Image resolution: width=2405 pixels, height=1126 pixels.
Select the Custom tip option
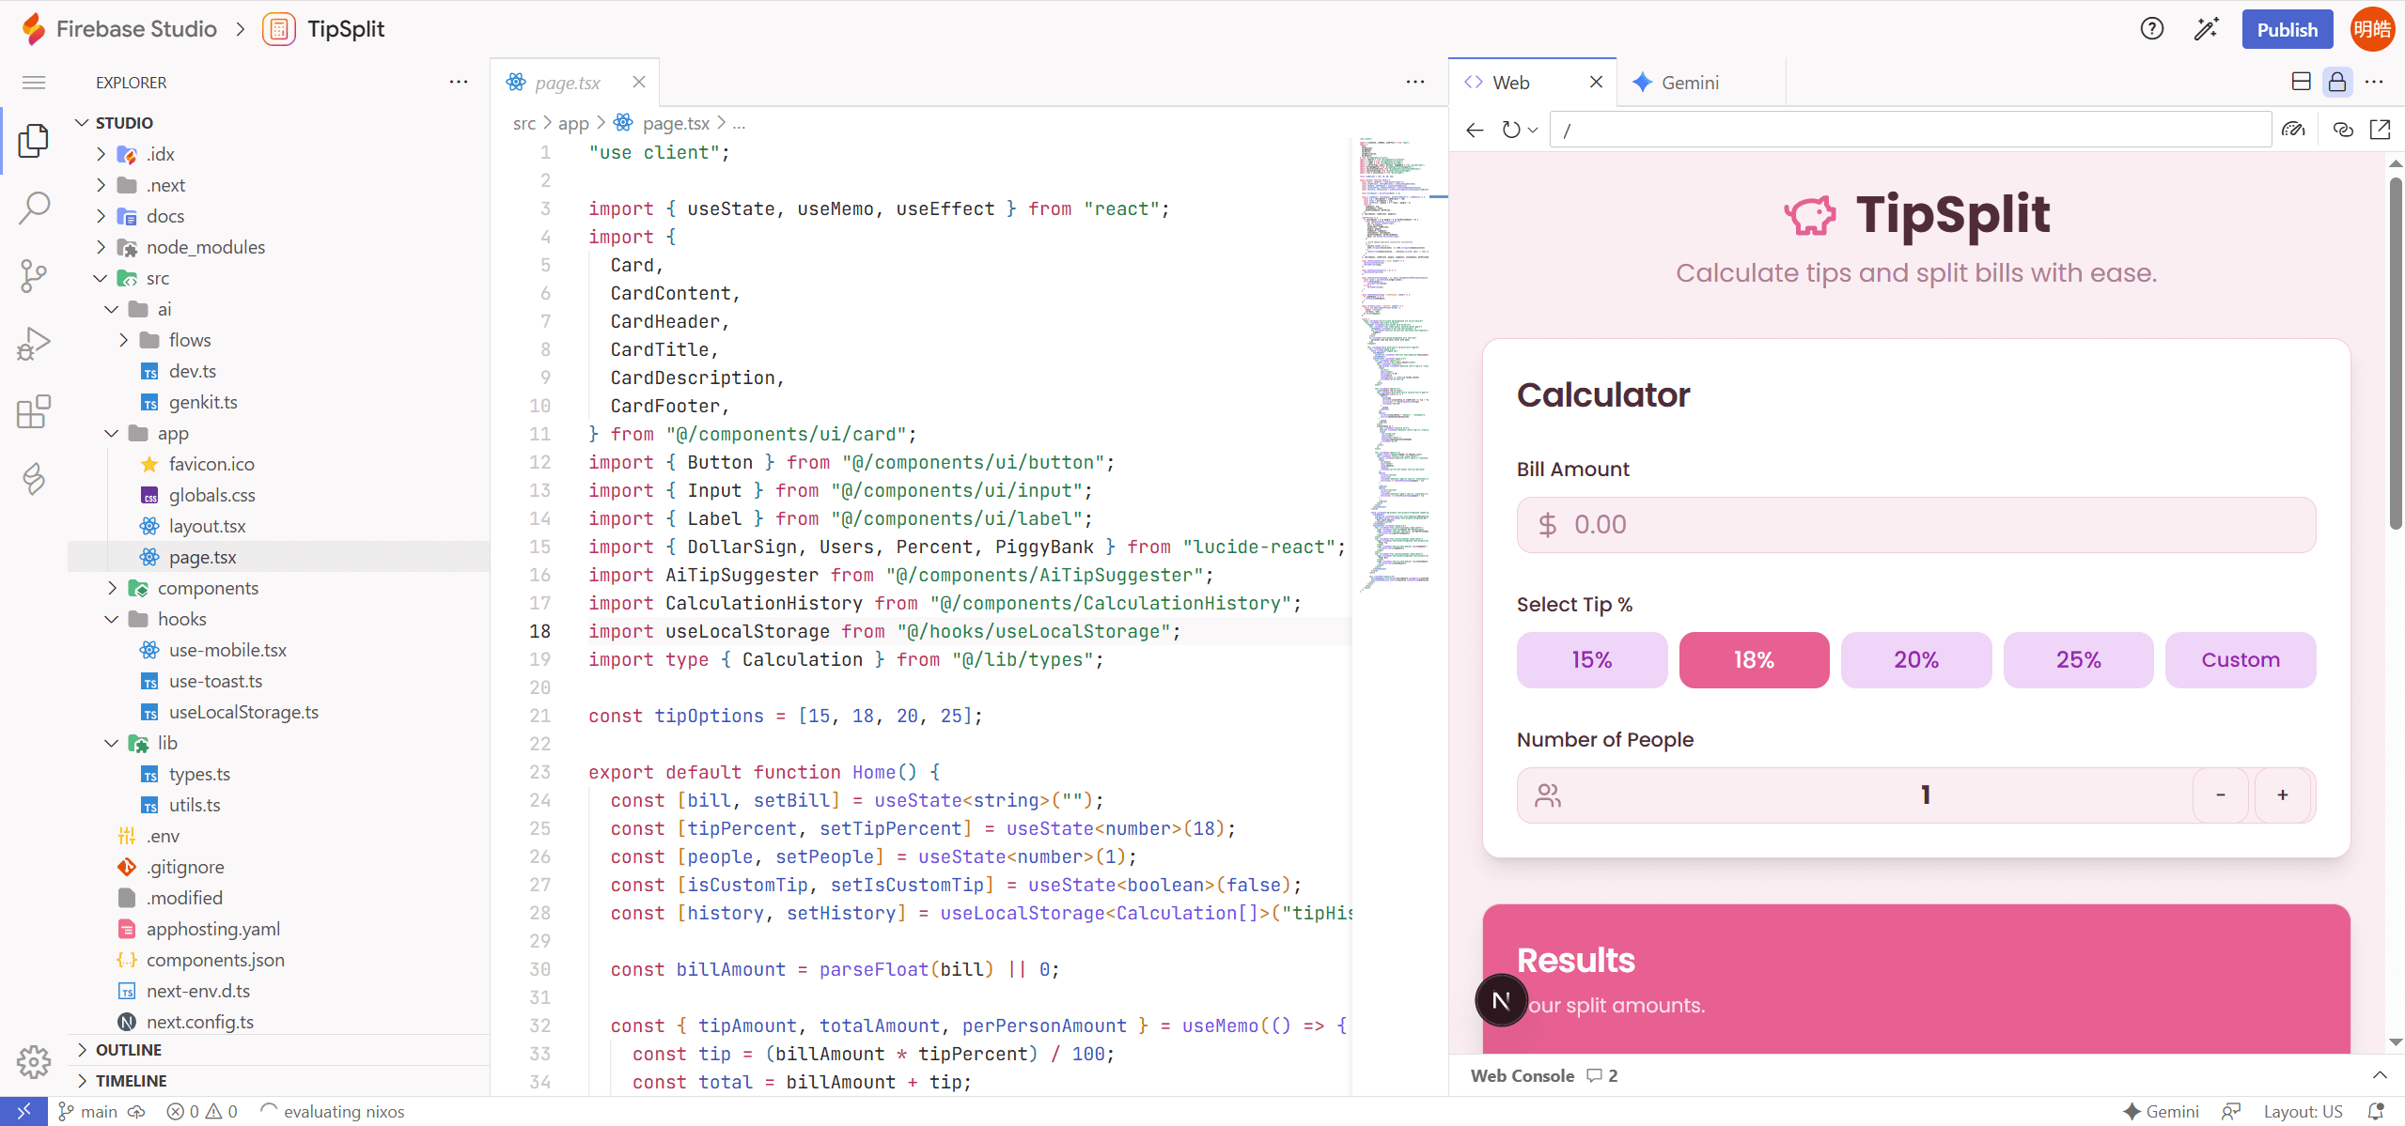2240,660
